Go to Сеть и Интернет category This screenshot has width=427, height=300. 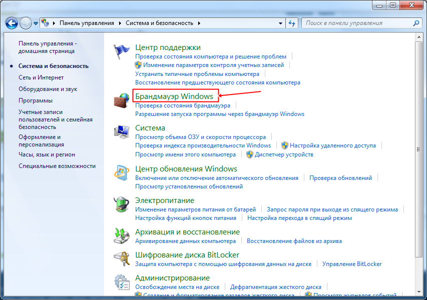point(41,77)
